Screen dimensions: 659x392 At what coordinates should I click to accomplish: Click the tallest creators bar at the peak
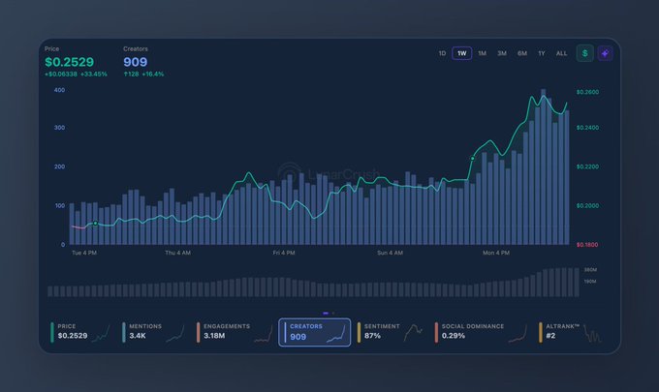pos(543,166)
